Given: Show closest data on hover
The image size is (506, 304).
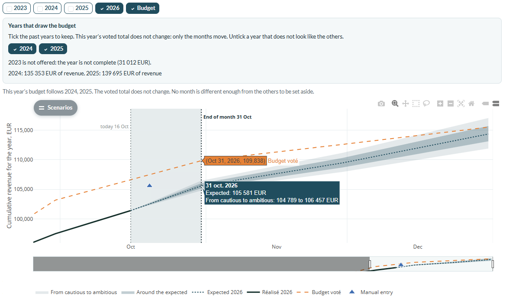Looking at the screenshot, I should (485, 103).
